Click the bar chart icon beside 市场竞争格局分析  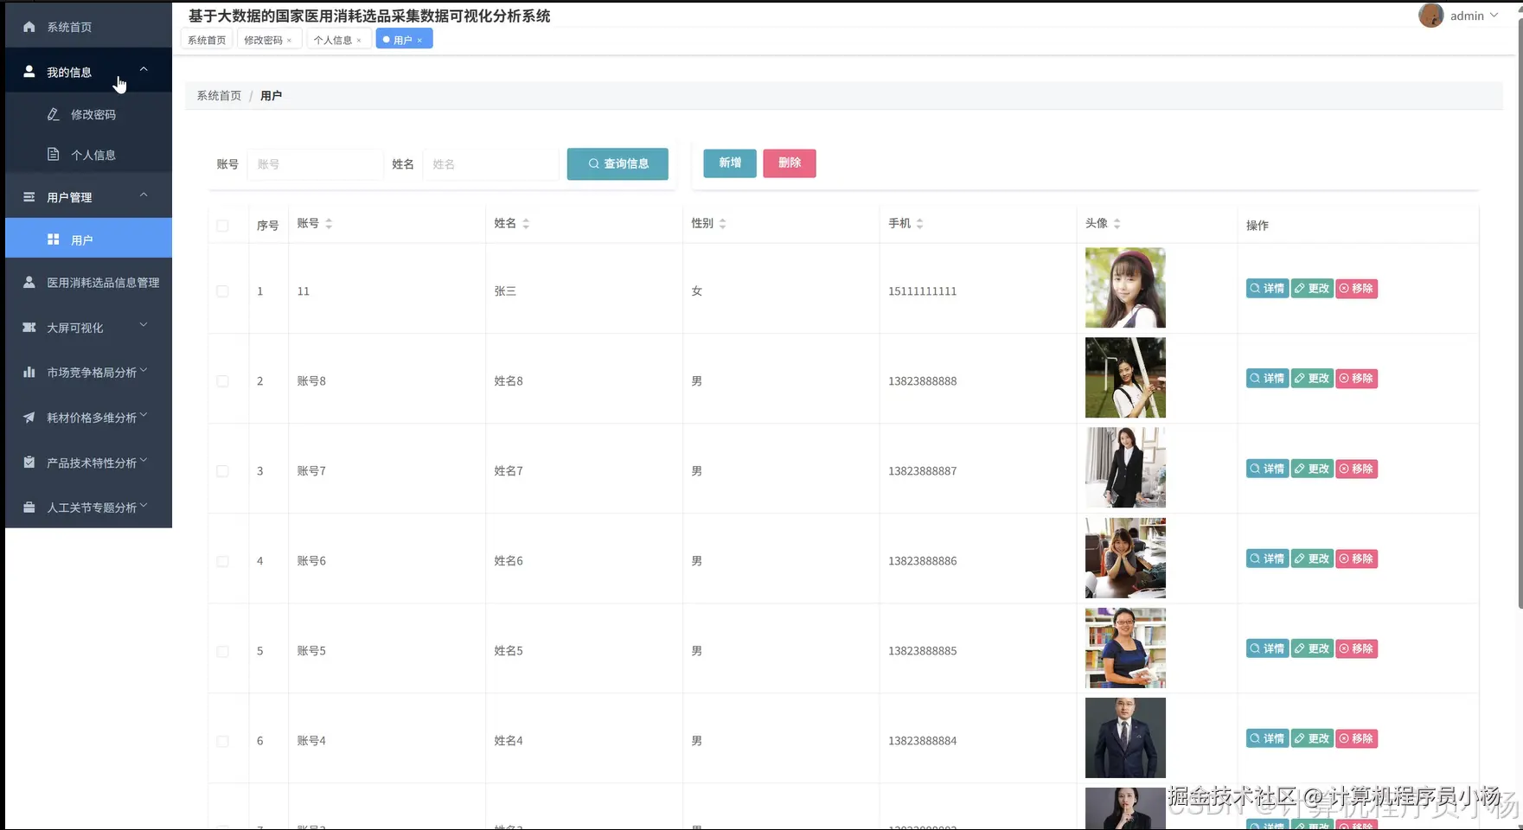29,373
